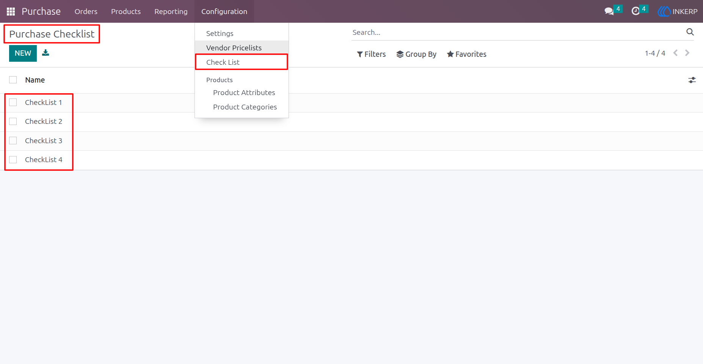The image size is (703, 364).
Task: Focus the Search input field
Action: (x=518, y=32)
